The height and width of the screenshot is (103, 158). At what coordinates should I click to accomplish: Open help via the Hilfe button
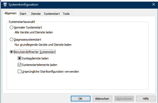(x=146, y=99)
